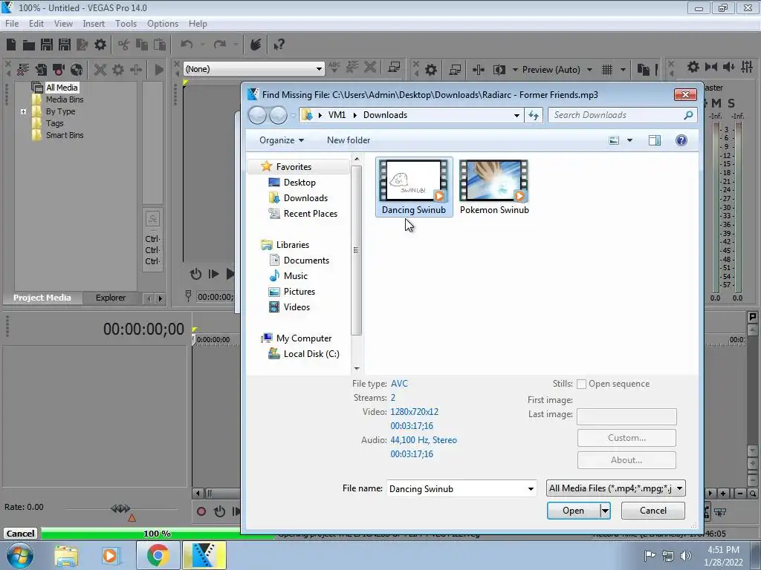
Task: Click the Rate scrub slider control
Action: [120, 508]
